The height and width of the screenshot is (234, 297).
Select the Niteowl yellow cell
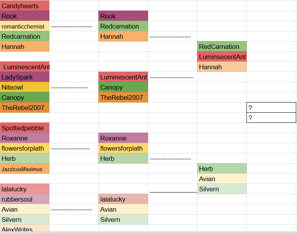[x=25, y=87]
